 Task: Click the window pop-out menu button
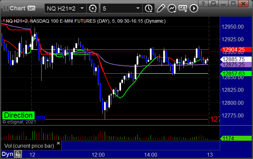[x=213, y=4]
